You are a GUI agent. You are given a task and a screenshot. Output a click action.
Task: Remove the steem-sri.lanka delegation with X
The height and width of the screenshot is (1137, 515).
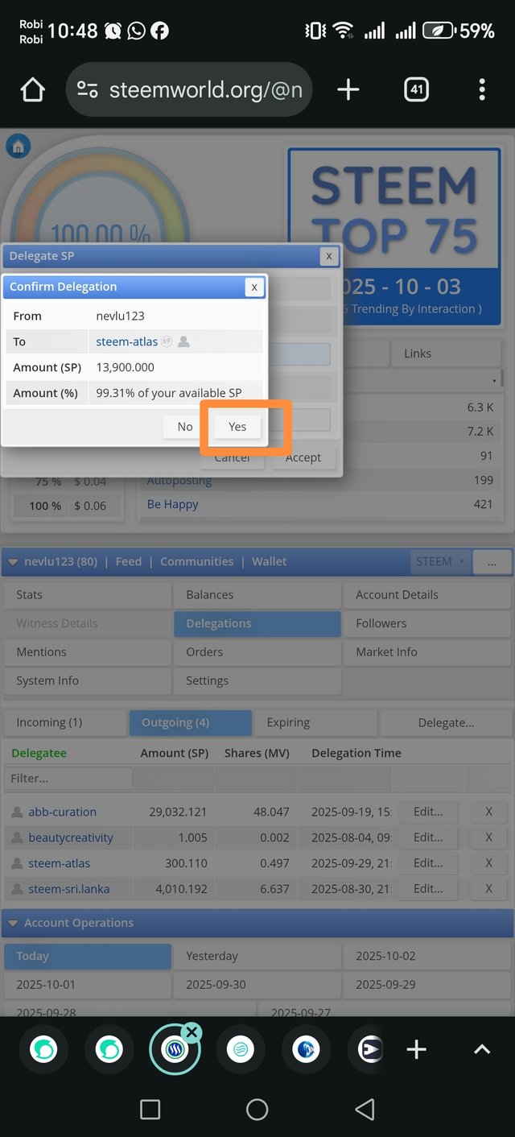click(x=488, y=889)
